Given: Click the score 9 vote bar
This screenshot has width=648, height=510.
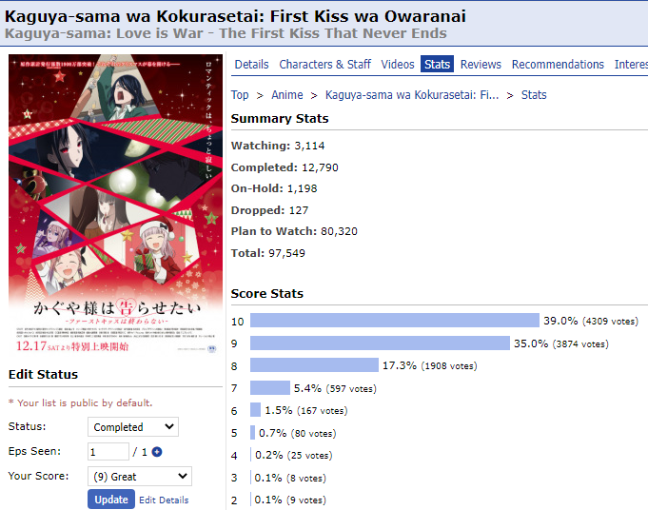Looking at the screenshot, I should 380,343.
